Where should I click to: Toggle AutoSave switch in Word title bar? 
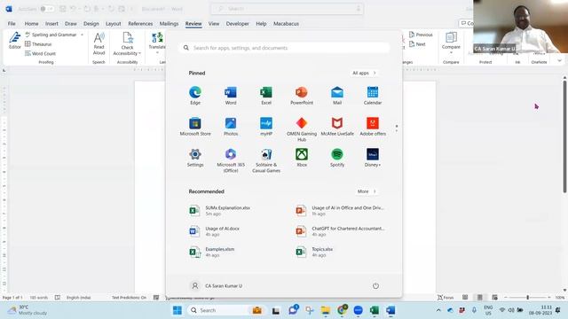coord(47,9)
